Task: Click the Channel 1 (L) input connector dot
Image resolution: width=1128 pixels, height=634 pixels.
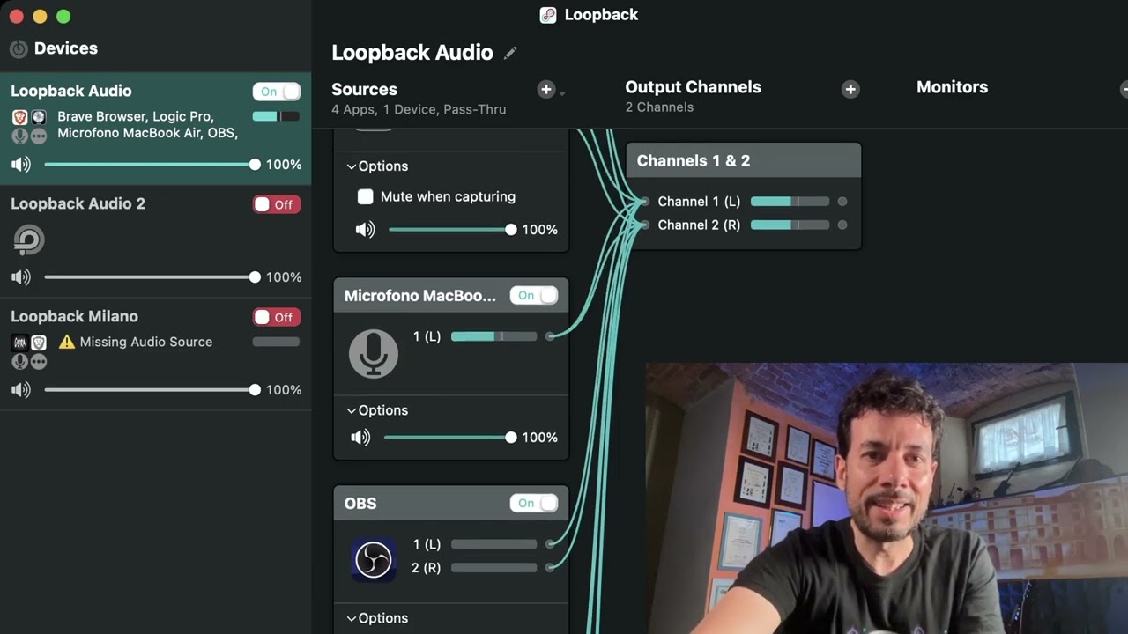Action: pyautogui.click(x=645, y=202)
